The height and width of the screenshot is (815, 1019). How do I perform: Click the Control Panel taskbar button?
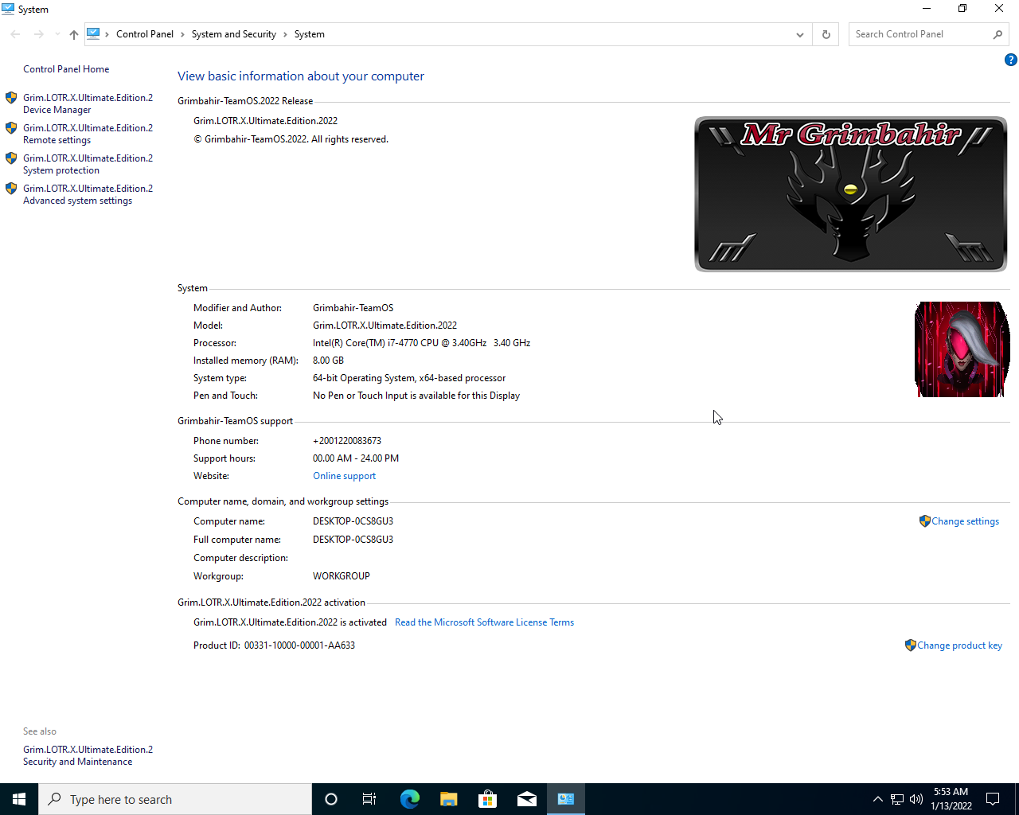click(x=566, y=799)
